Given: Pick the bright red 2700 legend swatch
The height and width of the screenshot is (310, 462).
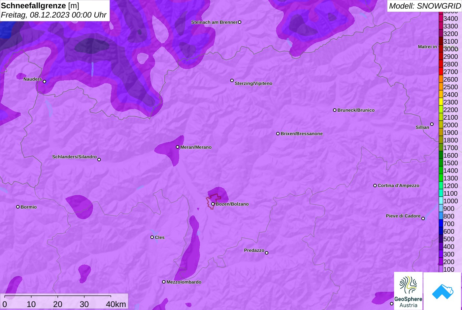Looking at the screenshot, I should tap(441, 72).
